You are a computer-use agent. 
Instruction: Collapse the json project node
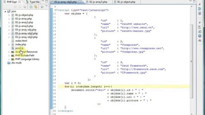pos(5,11)
